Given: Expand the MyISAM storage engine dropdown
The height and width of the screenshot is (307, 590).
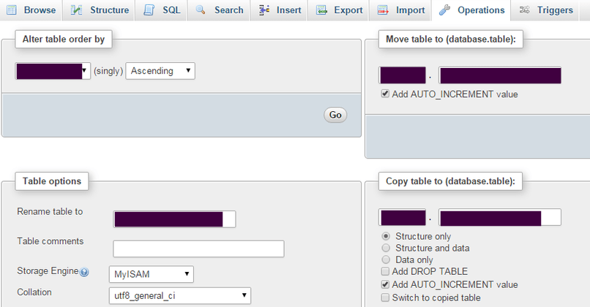Looking at the screenshot, I should [x=152, y=274].
